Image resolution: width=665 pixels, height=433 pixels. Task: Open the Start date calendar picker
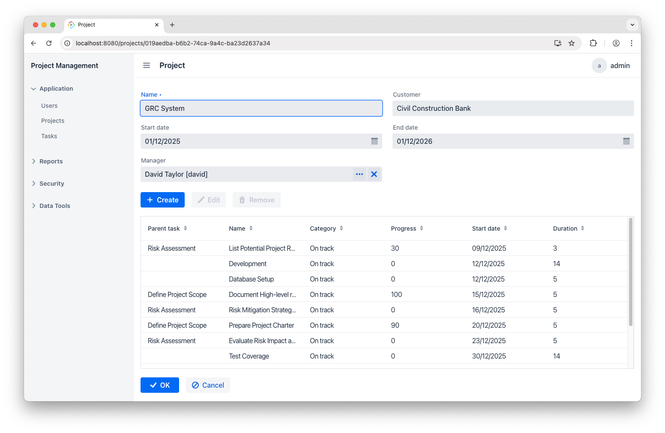tap(374, 141)
